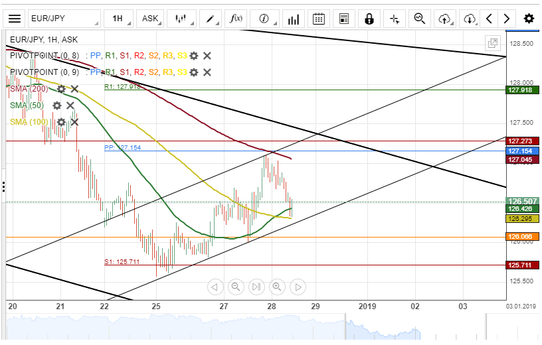Screen dimensions: 542x345
Task: Remove the SMA (200) indicator
Action: point(74,89)
